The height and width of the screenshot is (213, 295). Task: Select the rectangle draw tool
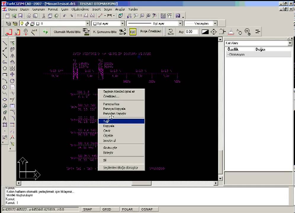click(5, 75)
